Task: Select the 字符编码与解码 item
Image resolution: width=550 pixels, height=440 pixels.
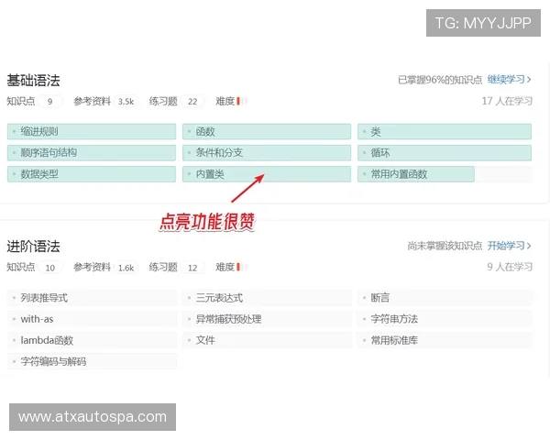Action: [x=92, y=361]
